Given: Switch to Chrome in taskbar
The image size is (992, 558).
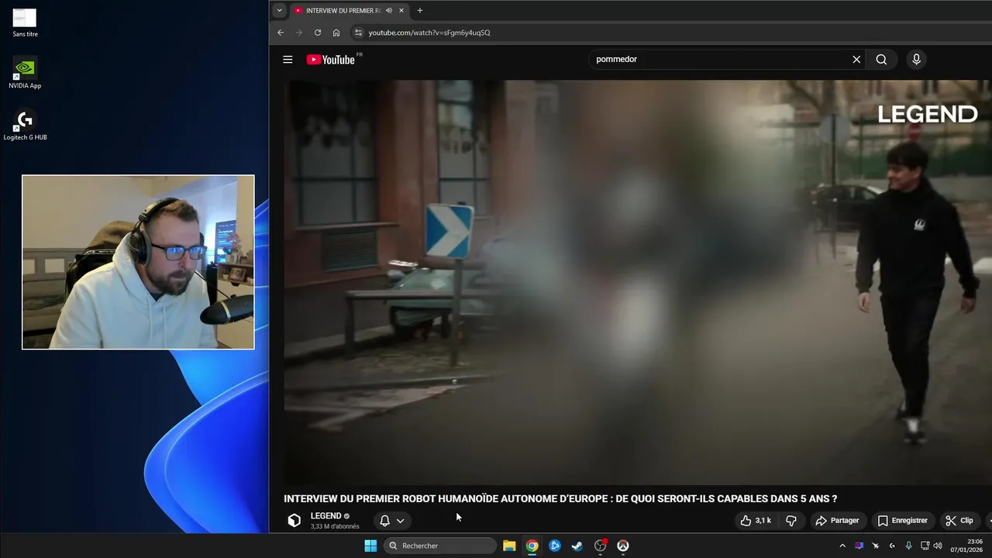Looking at the screenshot, I should pyautogui.click(x=532, y=546).
